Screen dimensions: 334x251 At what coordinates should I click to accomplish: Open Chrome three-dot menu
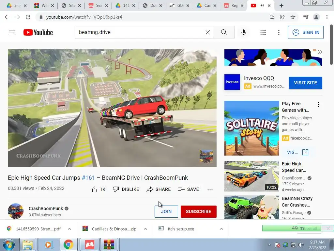[x=327, y=17]
